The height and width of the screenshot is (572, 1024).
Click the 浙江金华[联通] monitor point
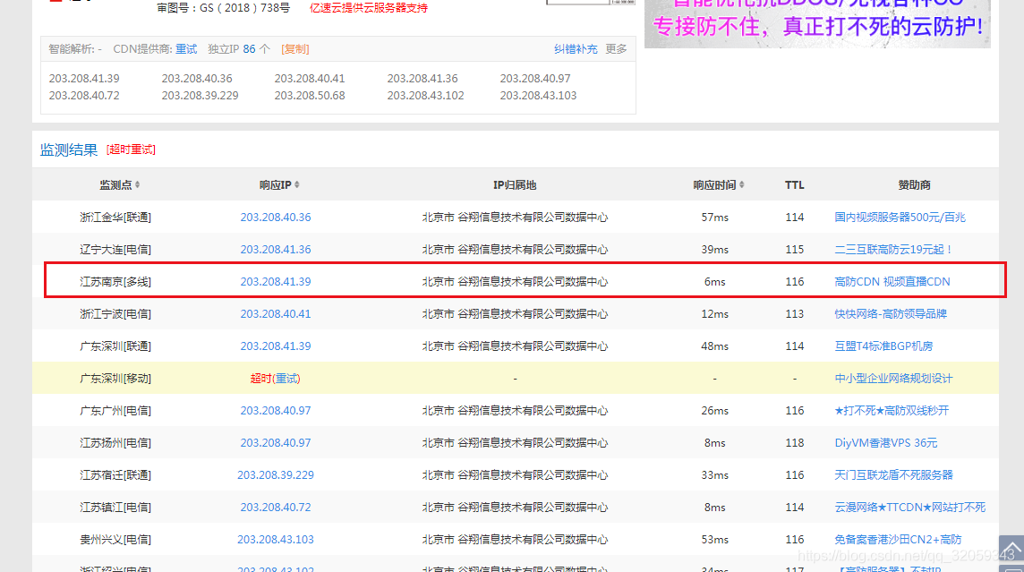coord(115,218)
